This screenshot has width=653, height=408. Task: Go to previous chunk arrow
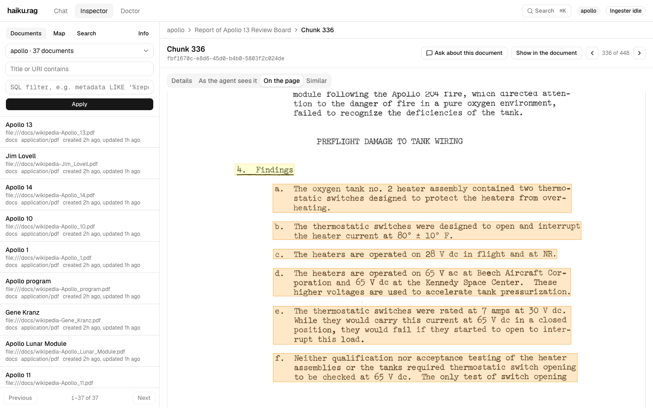(592, 53)
